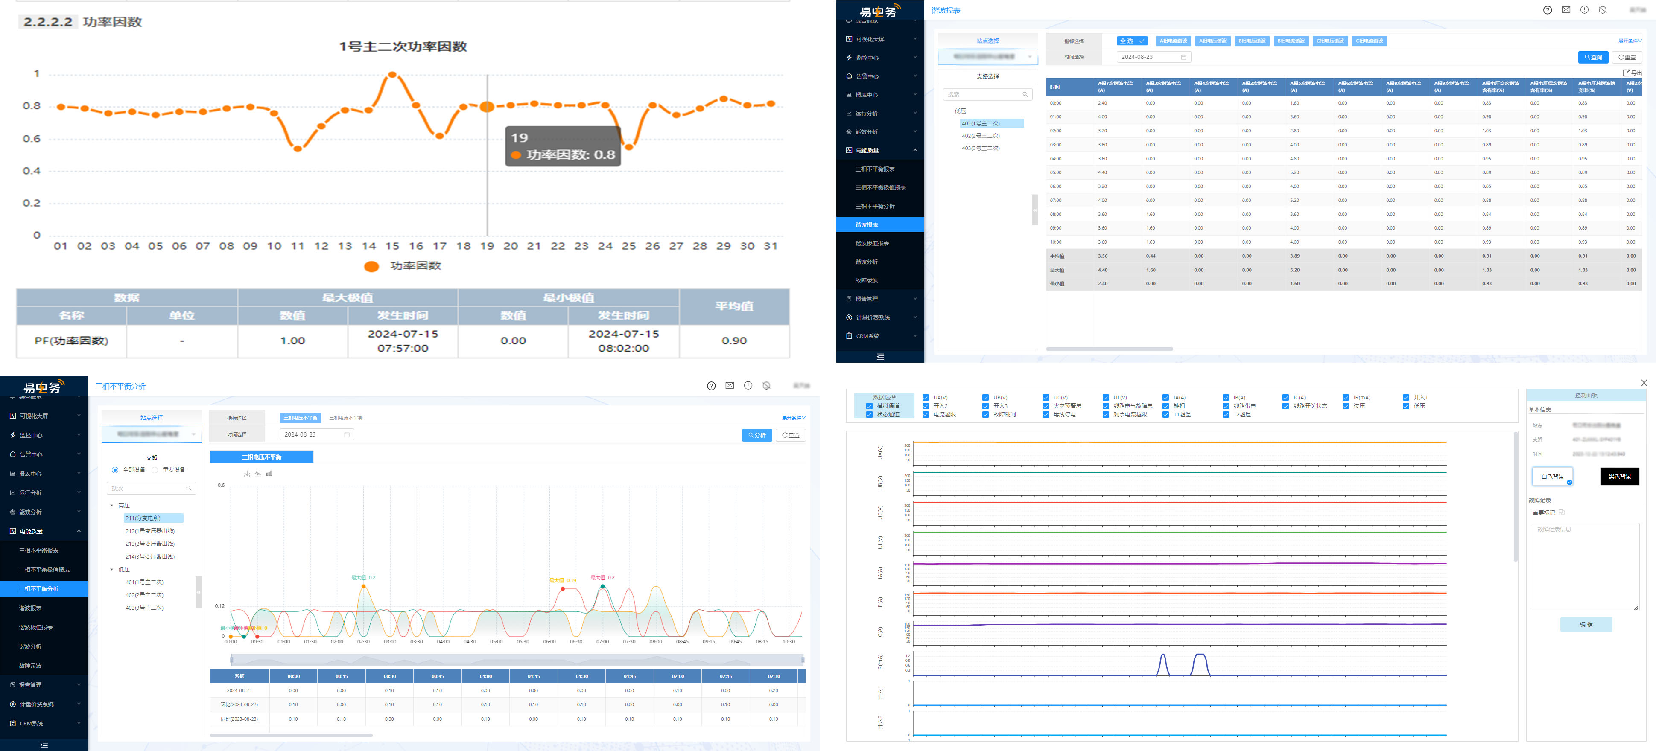Switch chart to line view icon
Screen dimensions: 1656x751
(258, 474)
